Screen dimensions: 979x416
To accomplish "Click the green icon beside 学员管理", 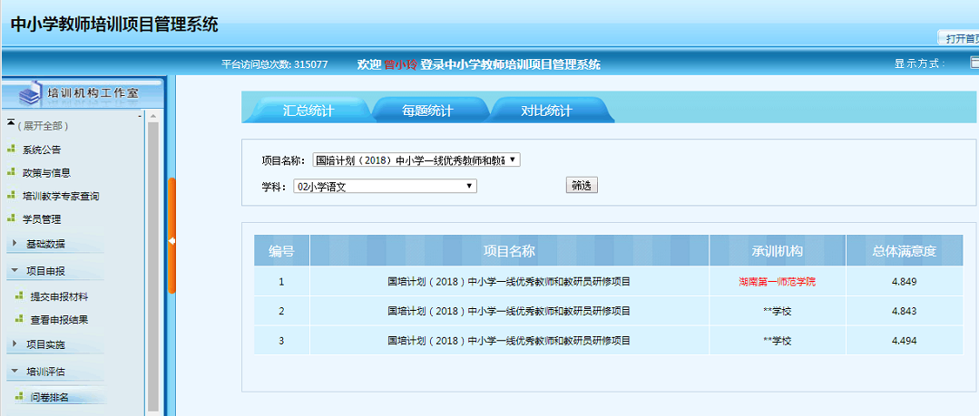I will pyautogui.click(x=12, y=218).
